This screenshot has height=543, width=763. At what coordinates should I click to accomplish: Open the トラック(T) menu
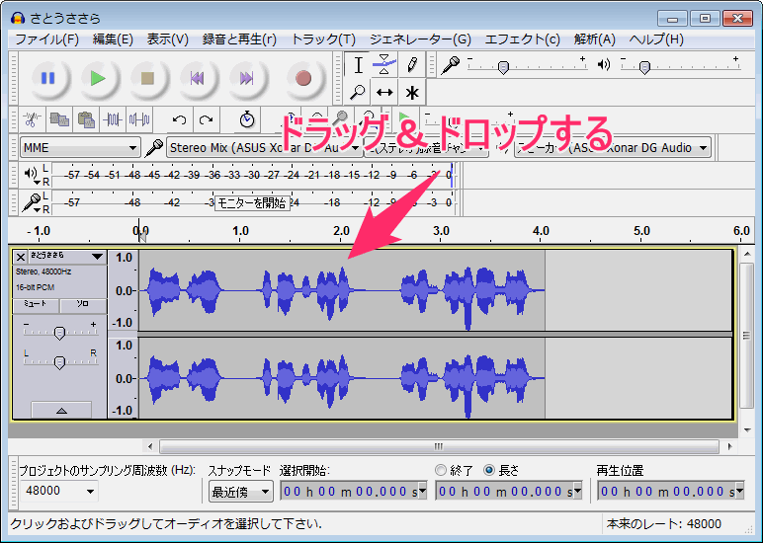[323, 39]
